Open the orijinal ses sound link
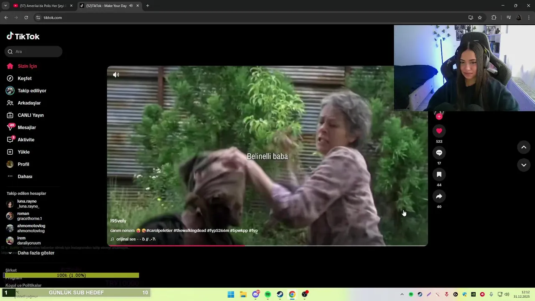Viewport: 535px width, 301px height. click(133, 239)
